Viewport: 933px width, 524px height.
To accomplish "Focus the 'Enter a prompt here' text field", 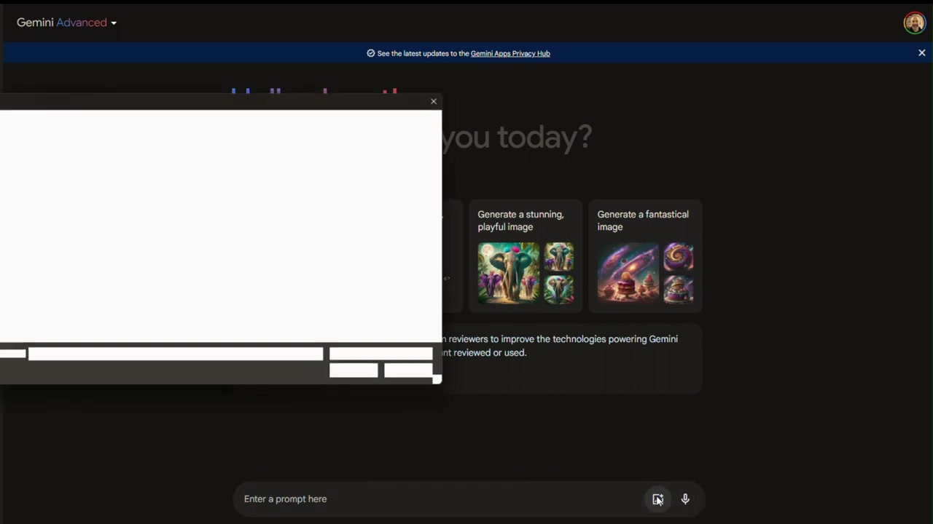I will (437, 499).
